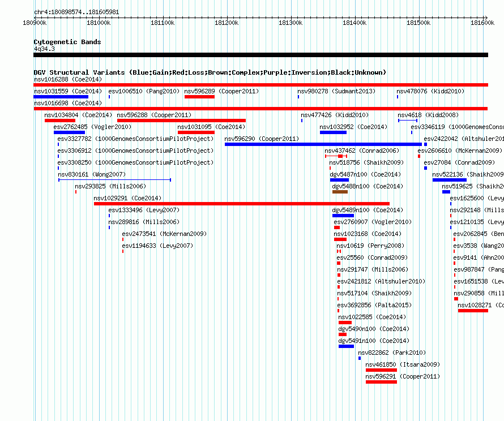
Task: Open esv3692856 (Palta2015) variant
Action: pos(374,305)
